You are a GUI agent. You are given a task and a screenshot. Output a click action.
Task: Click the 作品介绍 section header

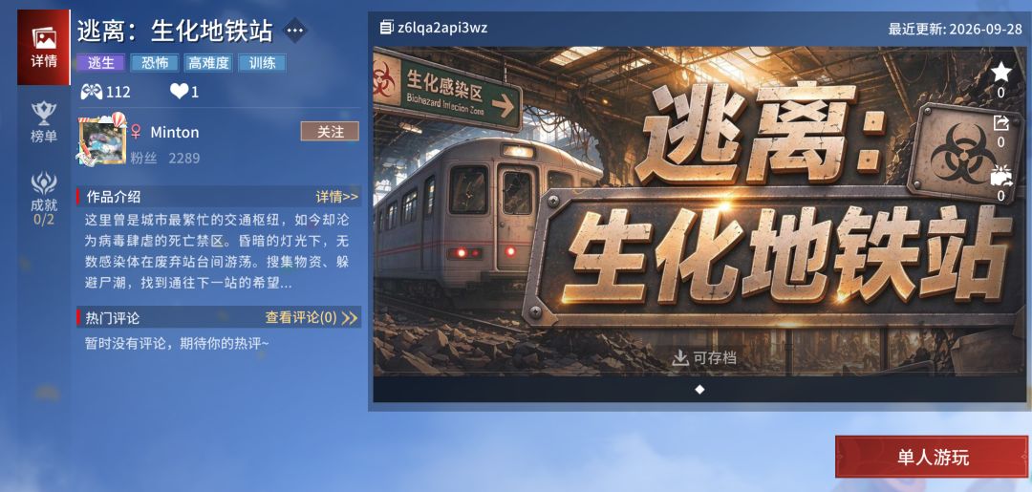[113, 197]
